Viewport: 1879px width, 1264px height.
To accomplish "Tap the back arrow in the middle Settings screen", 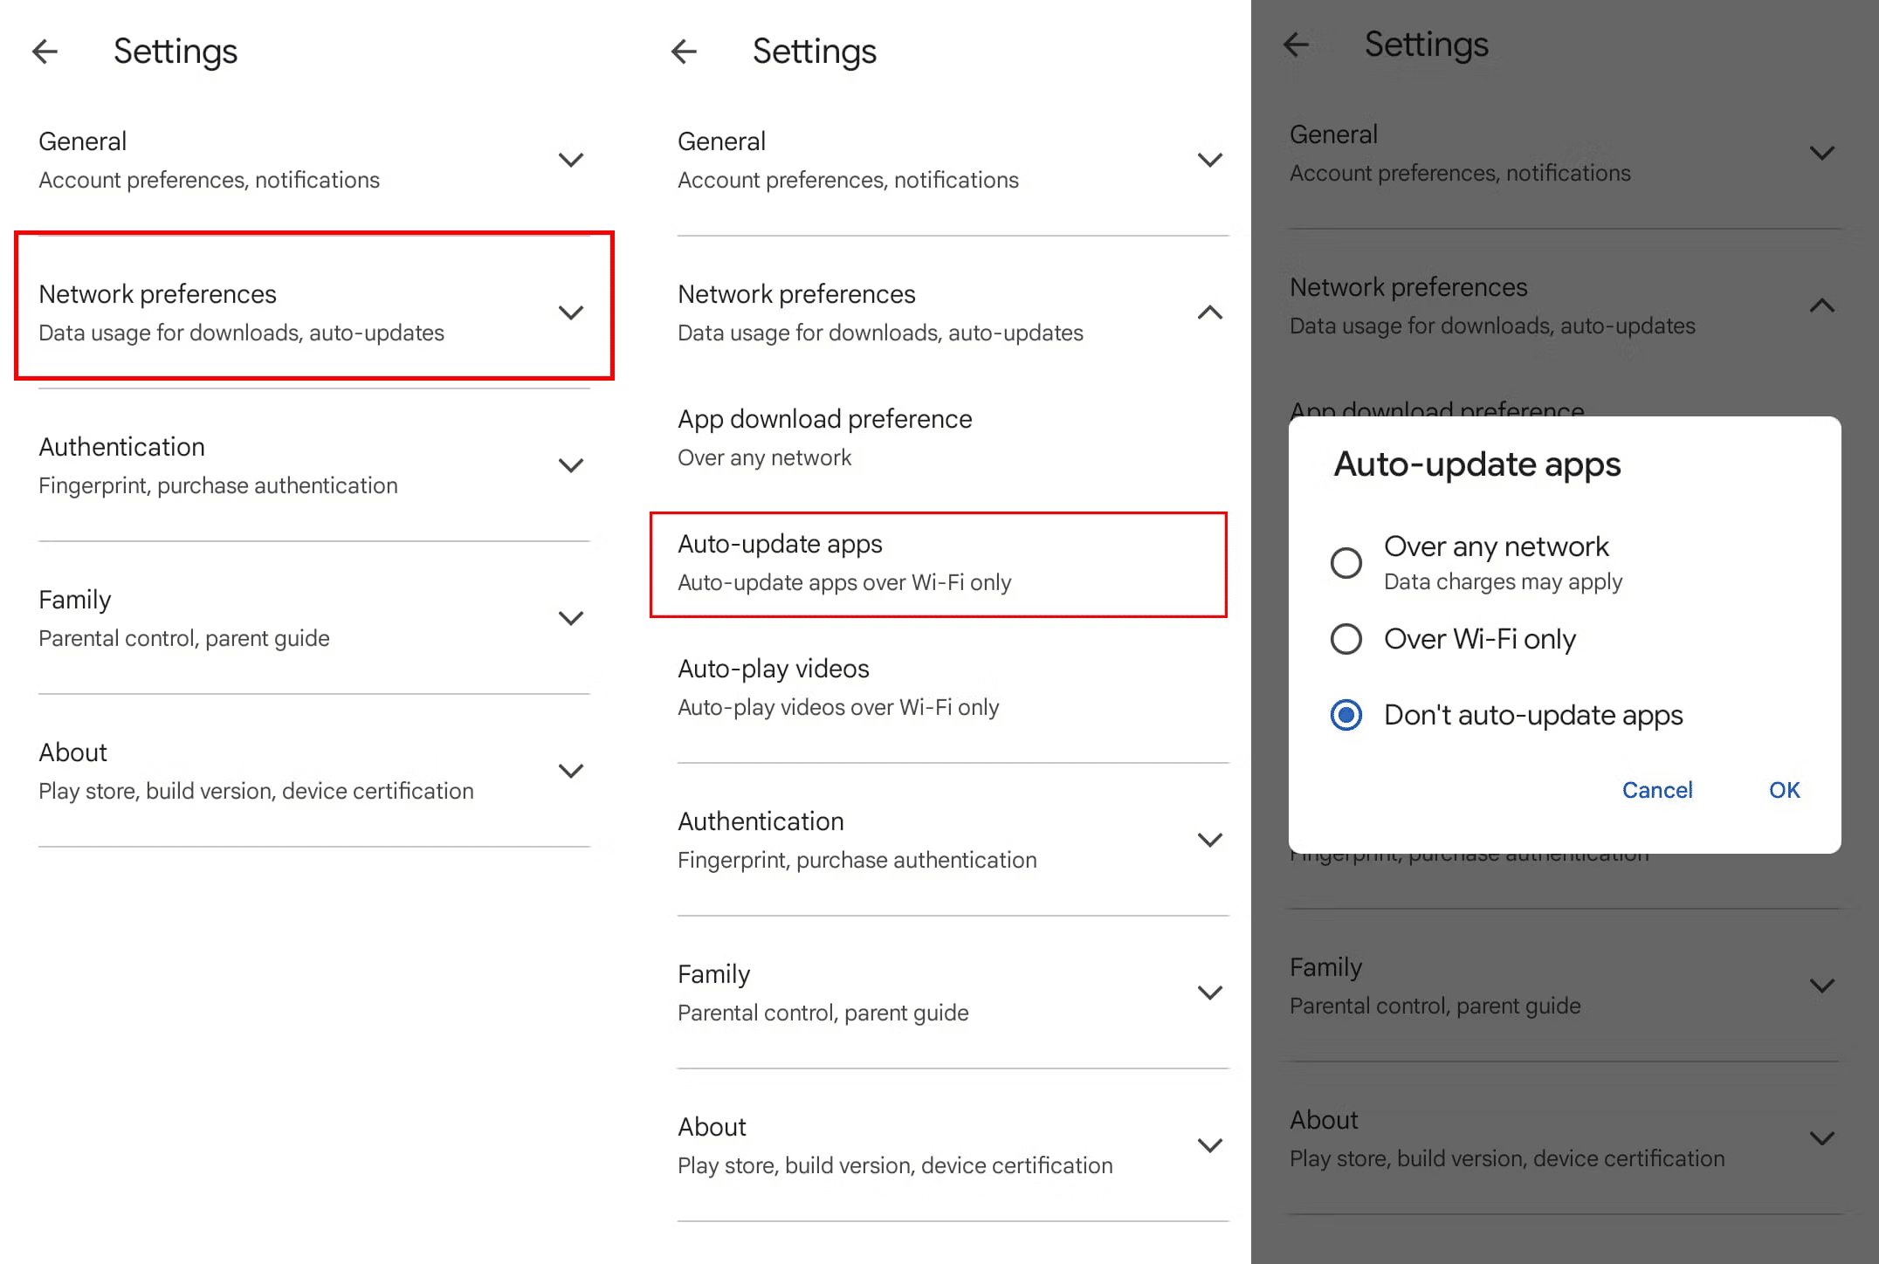I will tap(684, 52).
